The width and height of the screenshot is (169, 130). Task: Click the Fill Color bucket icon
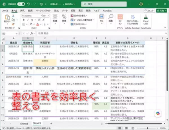[x=31, y=24]
